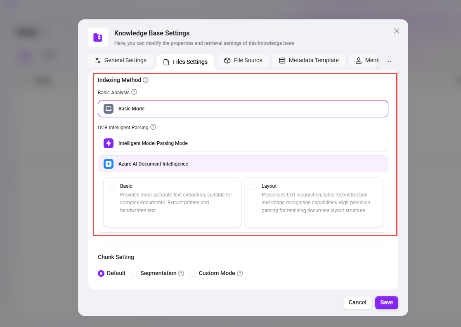
Task: Click the blue Azure AI Document Intelligence icon
Action: 109,164
